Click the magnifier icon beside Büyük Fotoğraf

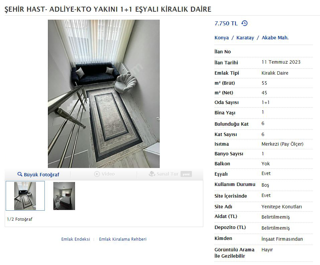click(20, 174)
